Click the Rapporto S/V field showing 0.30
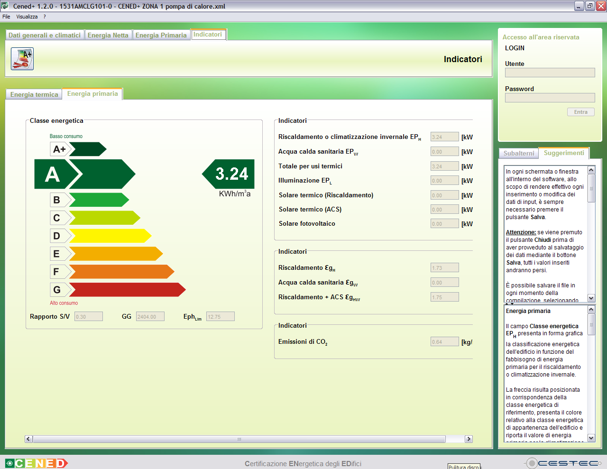The width and height of the screenshot is (607, 469). (89, 316)
